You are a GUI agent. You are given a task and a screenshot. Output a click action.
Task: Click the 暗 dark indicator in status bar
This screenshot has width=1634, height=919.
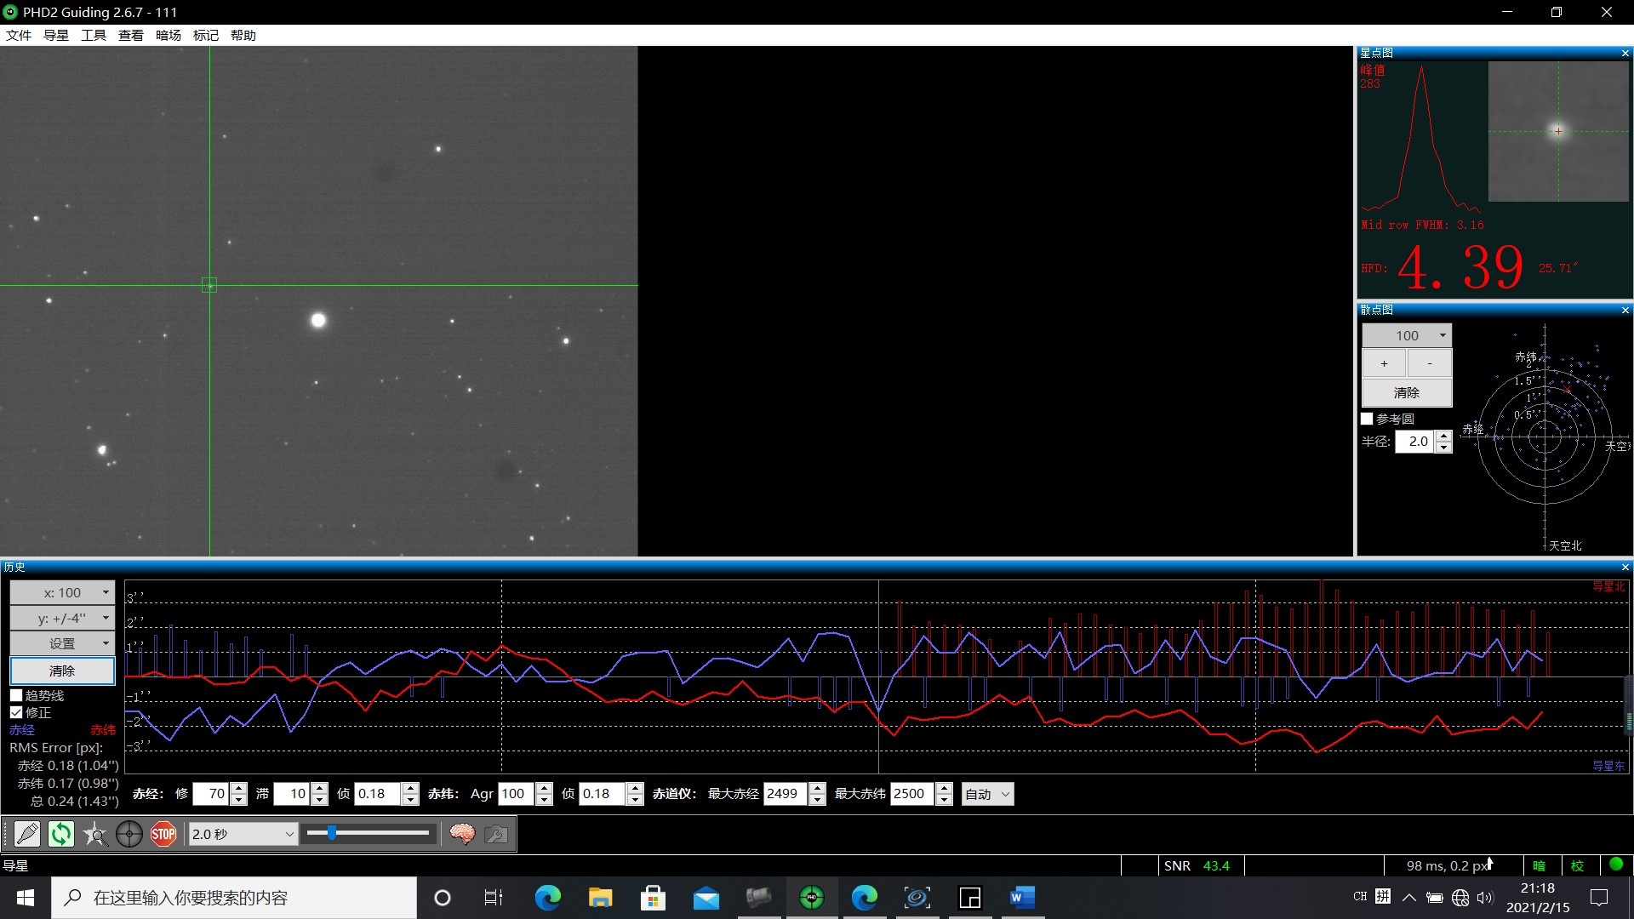coord(1539,865)
